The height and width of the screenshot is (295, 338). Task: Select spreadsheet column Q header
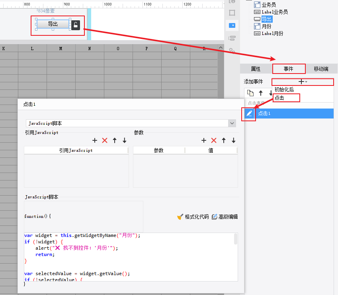176,49
